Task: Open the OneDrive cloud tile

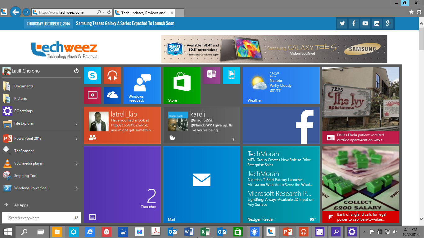Action: (x=112, y=95)
